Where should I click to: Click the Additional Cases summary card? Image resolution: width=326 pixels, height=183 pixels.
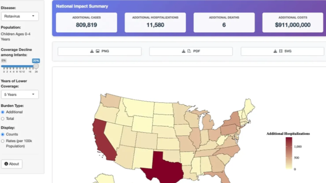pyautogui.click(x=87, y=22)
